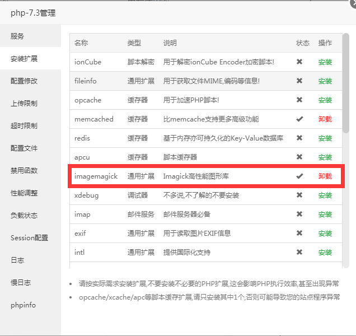Install the xdebug debugger extension
This screenshot has width=356, height=336.
[x=325, y=195]
